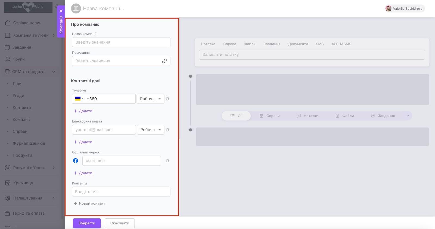Add a new contact via Новий контакт
Viewport: 435px width, 229px height.
[x=89, y=204]
